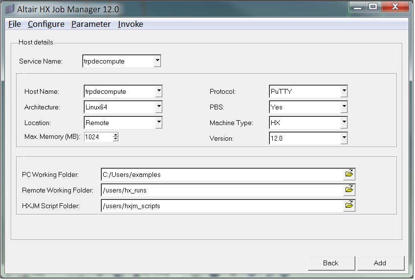Browse for the HXJM Script Folder
The height and width of the screenshot is (280, 415).
[x=349, y=205]
